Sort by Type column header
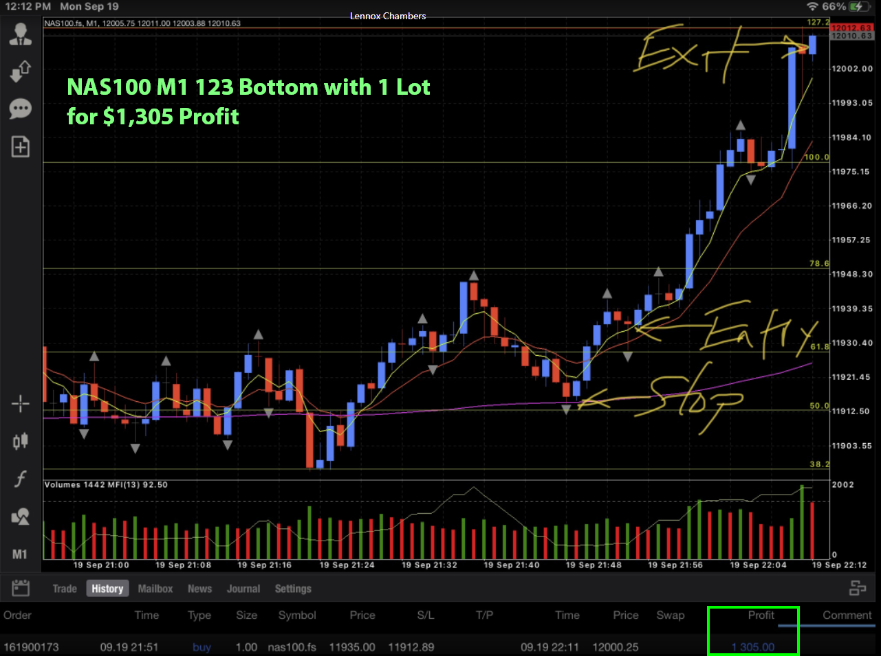The width and height of the screenshot is (881, 656). [199, 615]
